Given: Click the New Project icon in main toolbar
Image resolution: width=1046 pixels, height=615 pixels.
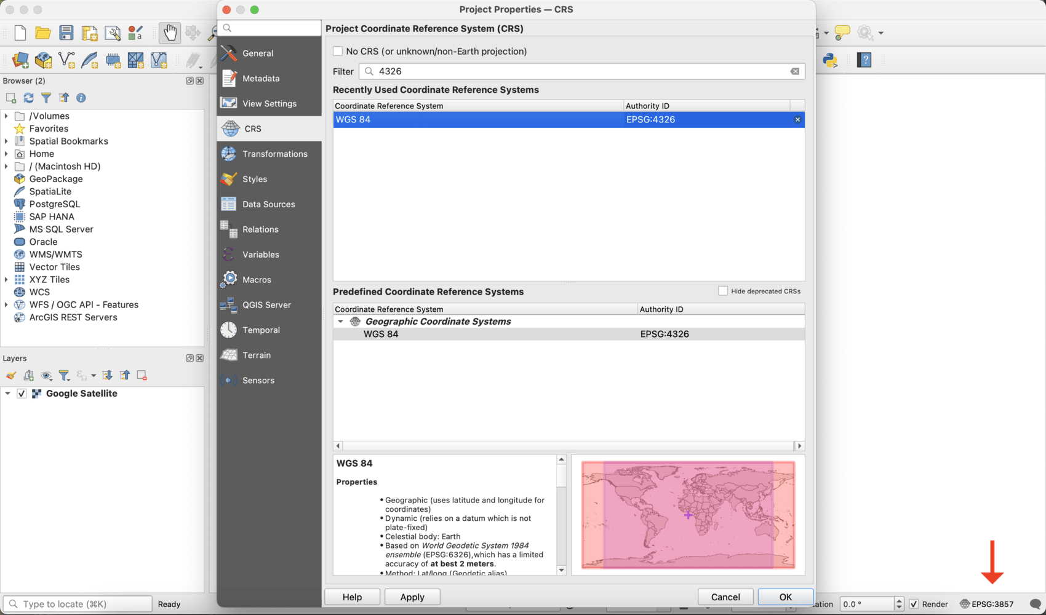Looking at the screenshot, I should point(20,33).
